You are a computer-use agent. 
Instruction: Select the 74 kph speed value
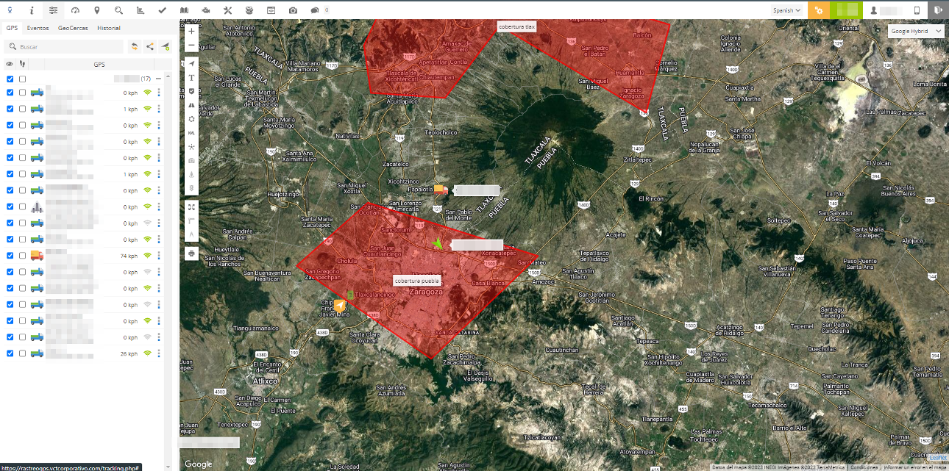[130, 256]
